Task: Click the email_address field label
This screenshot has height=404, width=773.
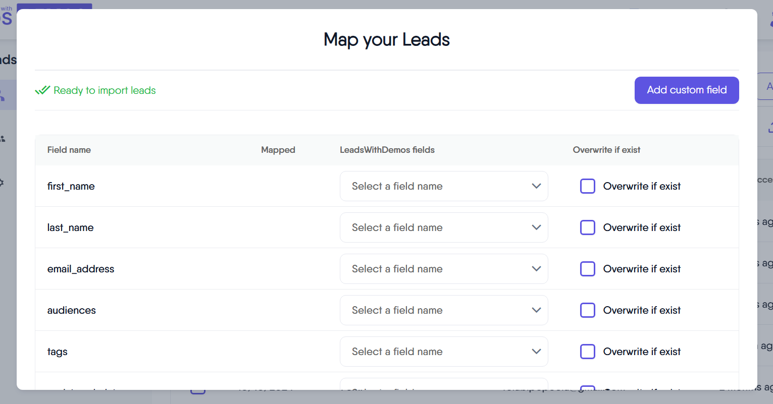Action: (81, 269)
